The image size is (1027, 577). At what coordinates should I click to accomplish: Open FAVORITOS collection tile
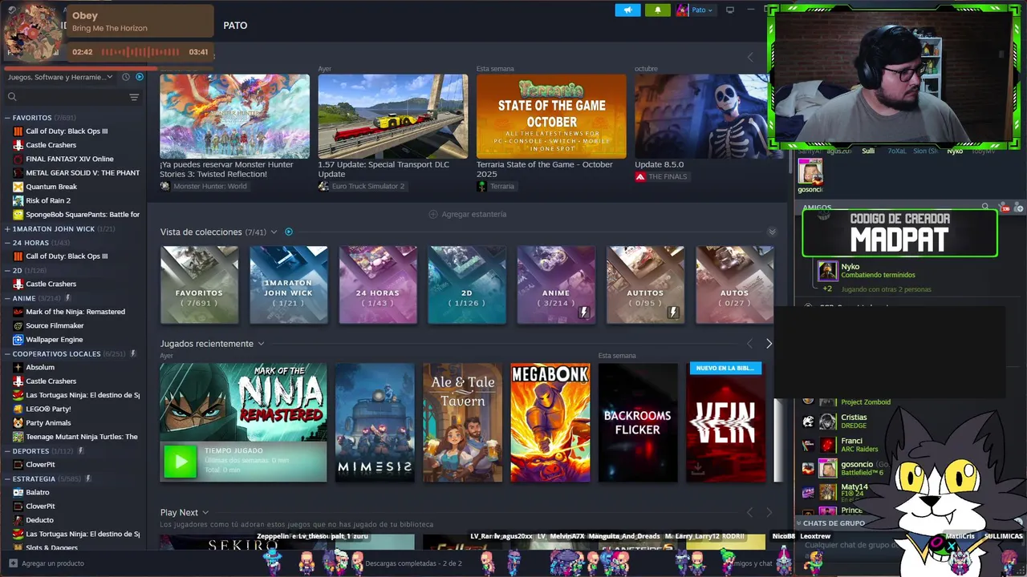pos(199,284)
